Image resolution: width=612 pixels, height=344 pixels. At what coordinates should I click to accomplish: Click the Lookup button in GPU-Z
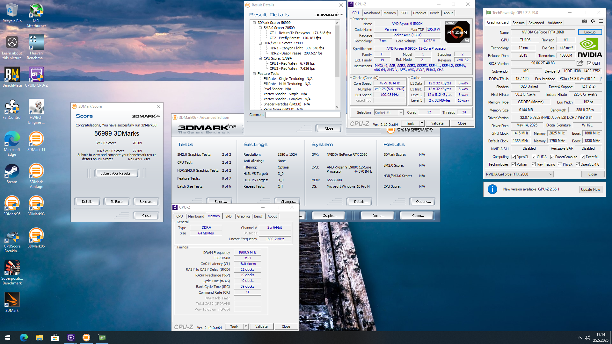click(x=590, y=32)
